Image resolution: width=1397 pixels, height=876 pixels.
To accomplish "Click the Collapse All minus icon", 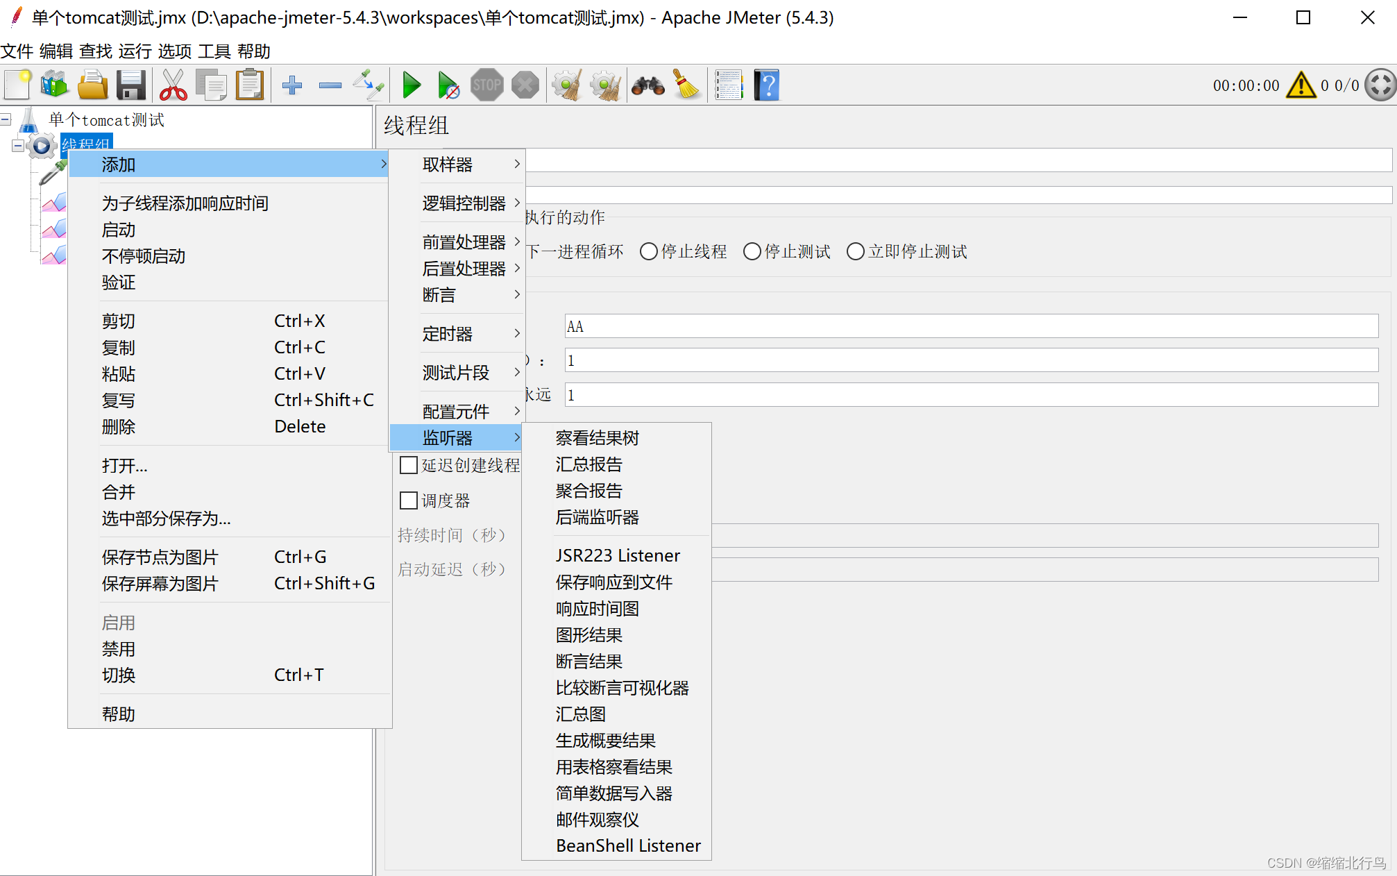I will coord(330,85).
